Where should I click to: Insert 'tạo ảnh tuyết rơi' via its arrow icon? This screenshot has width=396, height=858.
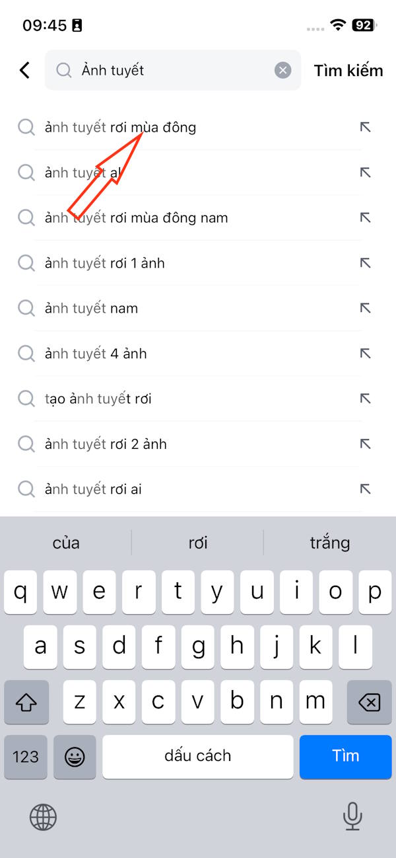tap(365, 399)
